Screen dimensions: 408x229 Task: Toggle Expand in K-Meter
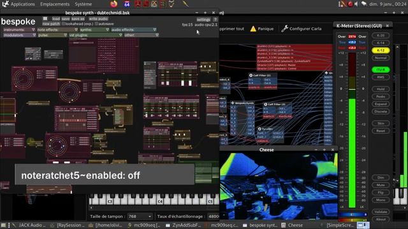tap(381, 104)
